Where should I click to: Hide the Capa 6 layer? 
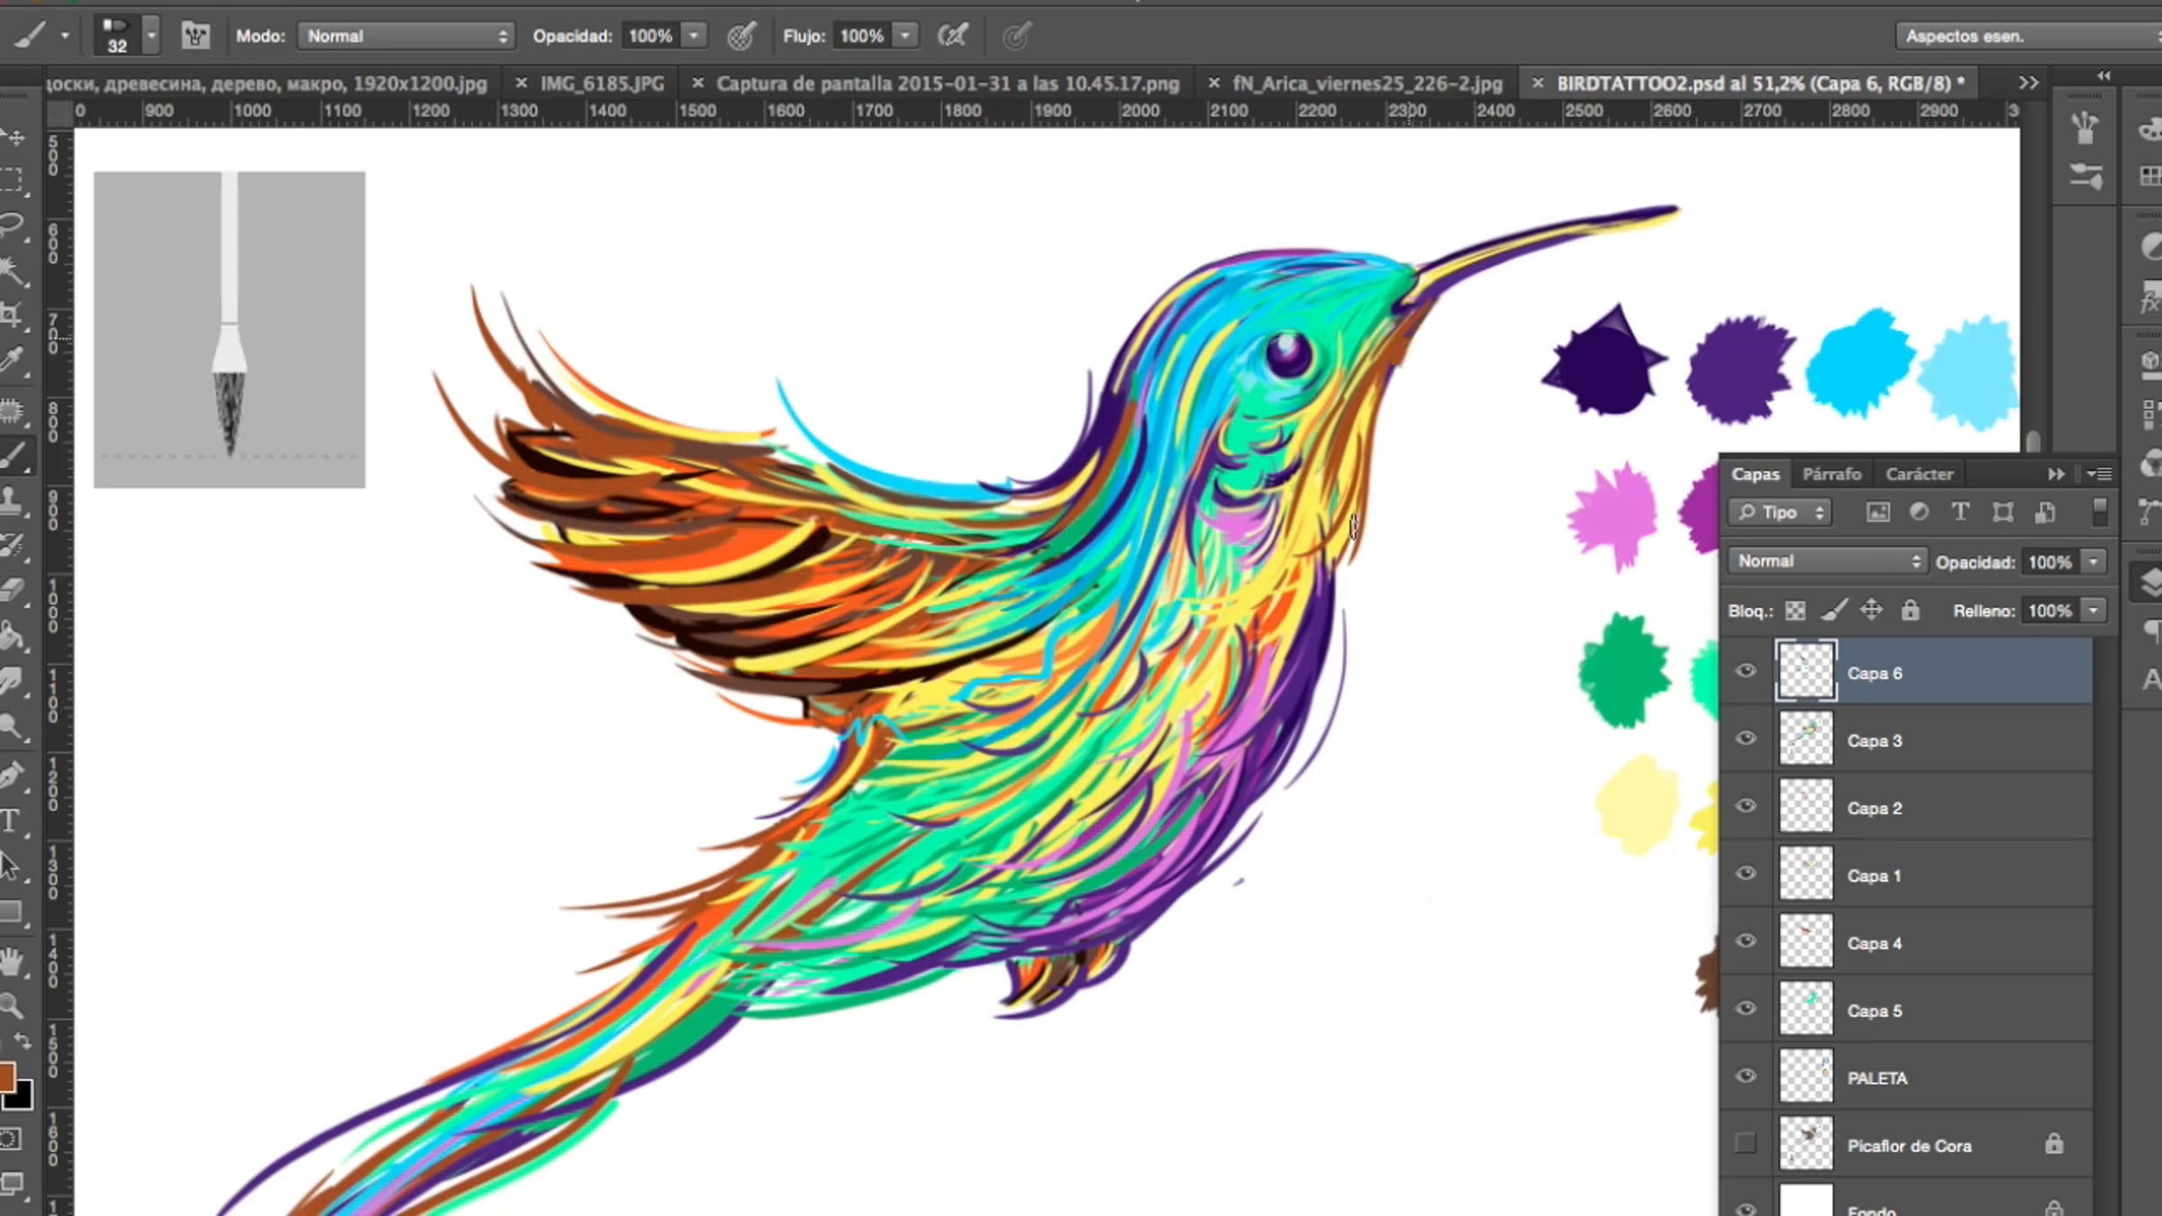1746,671
